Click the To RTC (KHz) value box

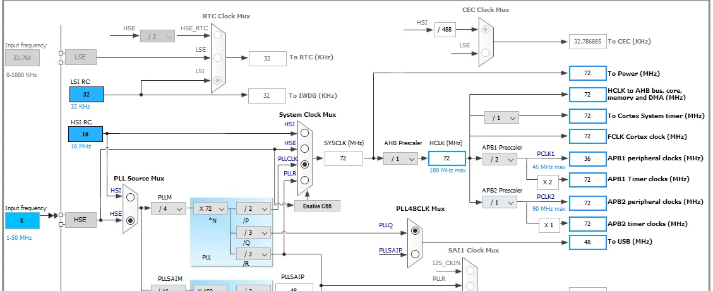coord(267,58)
